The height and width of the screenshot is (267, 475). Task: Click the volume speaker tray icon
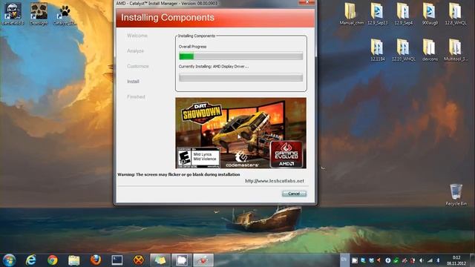[422, 260]
